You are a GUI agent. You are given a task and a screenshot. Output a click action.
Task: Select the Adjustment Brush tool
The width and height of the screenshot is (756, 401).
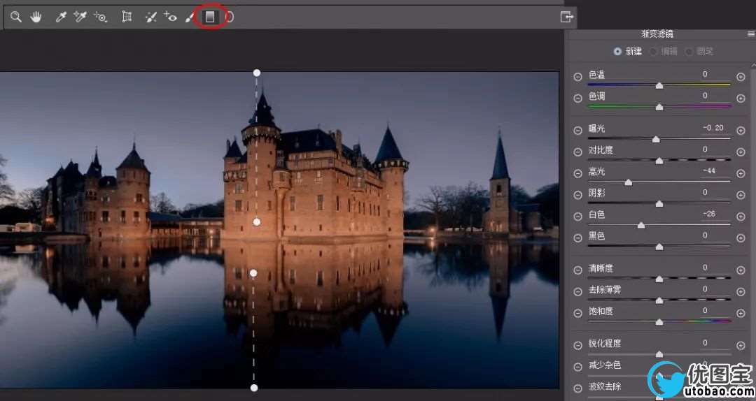(x=190, y=17)
